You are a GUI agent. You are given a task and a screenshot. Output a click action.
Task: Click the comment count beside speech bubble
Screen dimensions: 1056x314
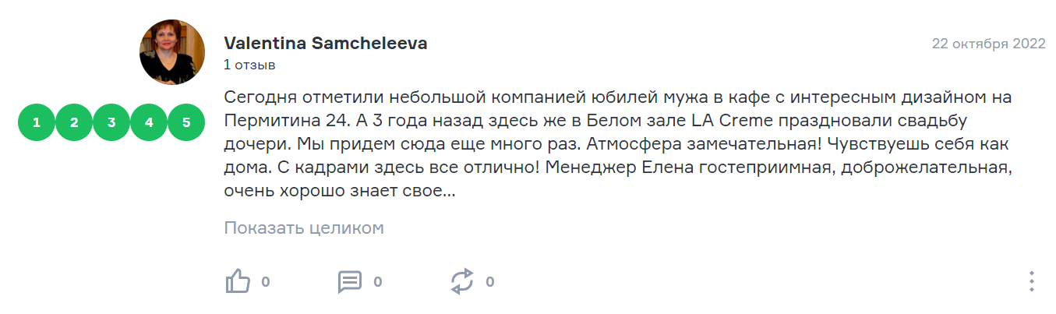[378, 281]
